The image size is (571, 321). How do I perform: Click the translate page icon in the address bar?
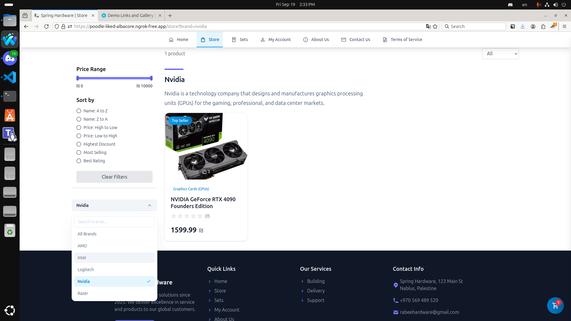click(x=428, y=26)
